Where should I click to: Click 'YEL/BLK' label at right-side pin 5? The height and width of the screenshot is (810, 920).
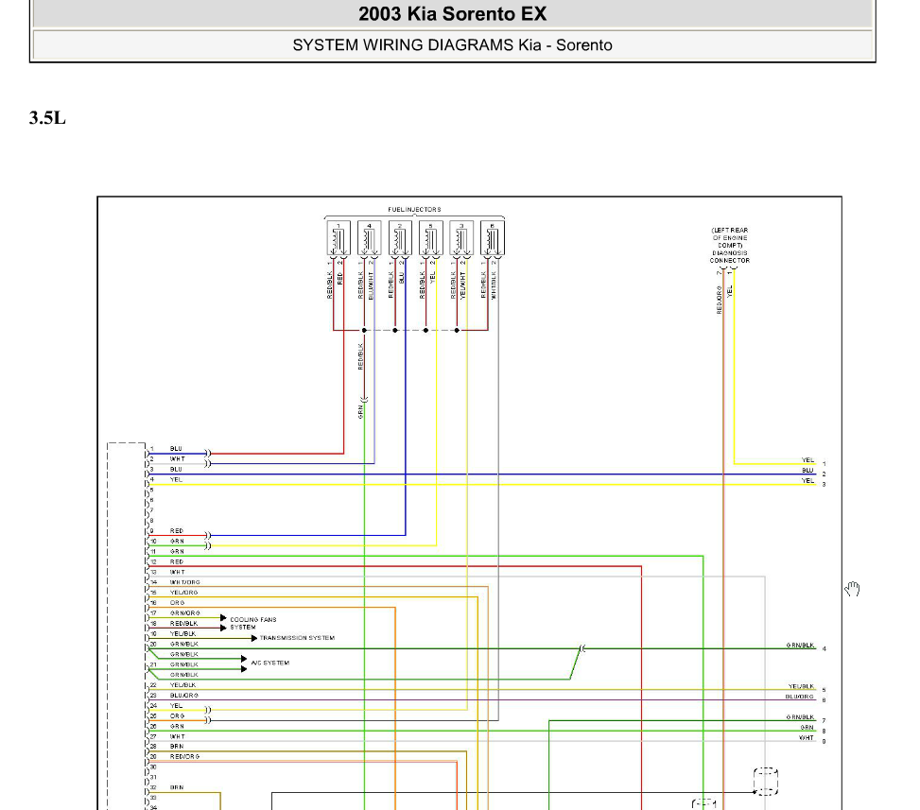(x=802, y=686)
